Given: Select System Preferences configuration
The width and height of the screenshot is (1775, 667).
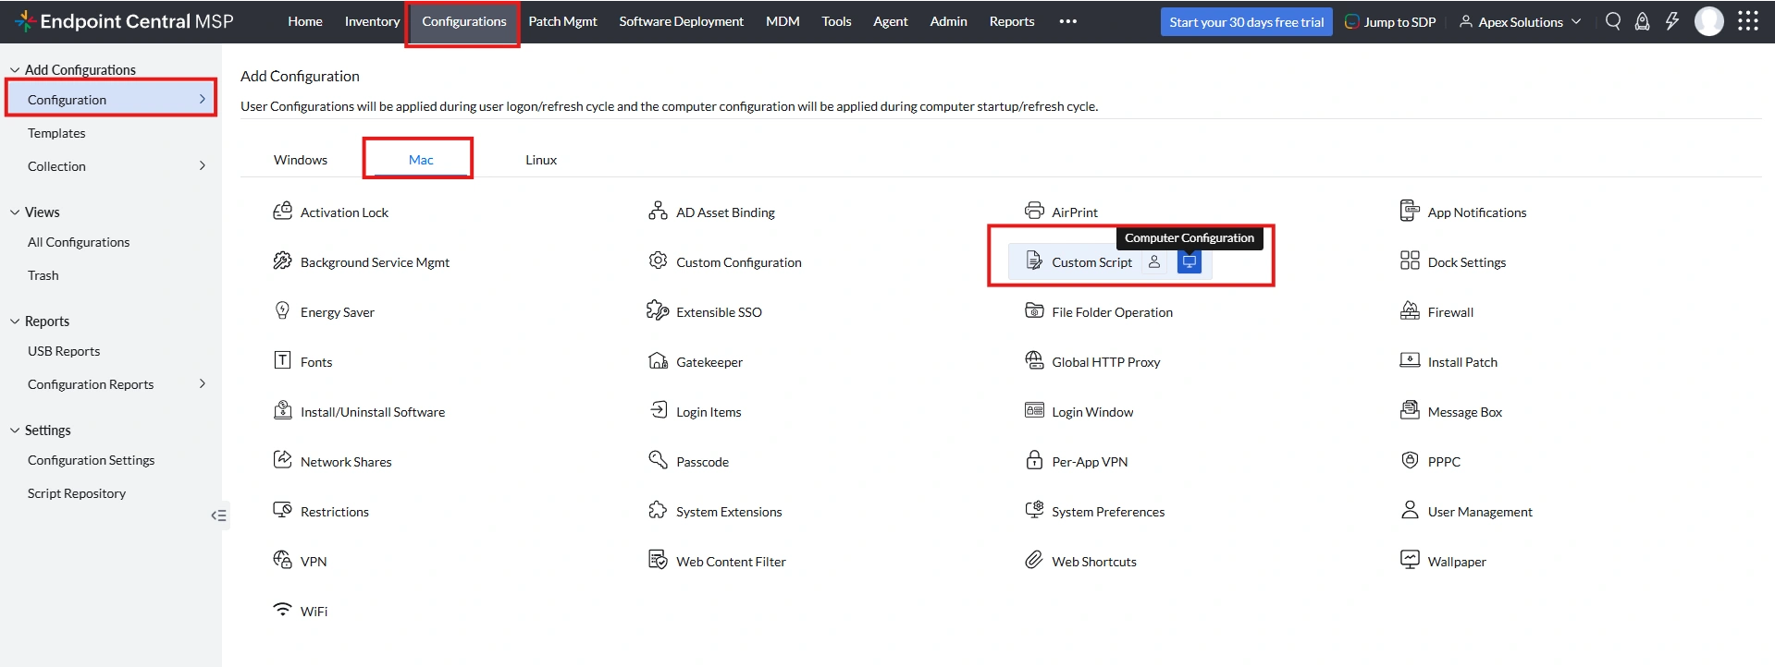Looking at the screenshot, I should tap(1095, 511).
